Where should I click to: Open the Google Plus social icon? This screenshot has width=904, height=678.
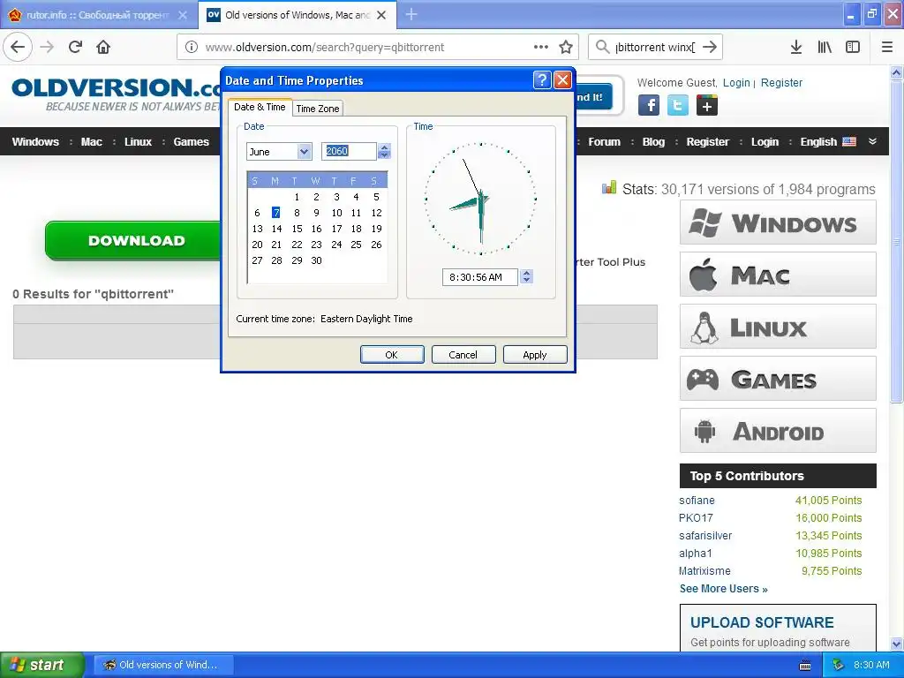click(x=707, y=105)
